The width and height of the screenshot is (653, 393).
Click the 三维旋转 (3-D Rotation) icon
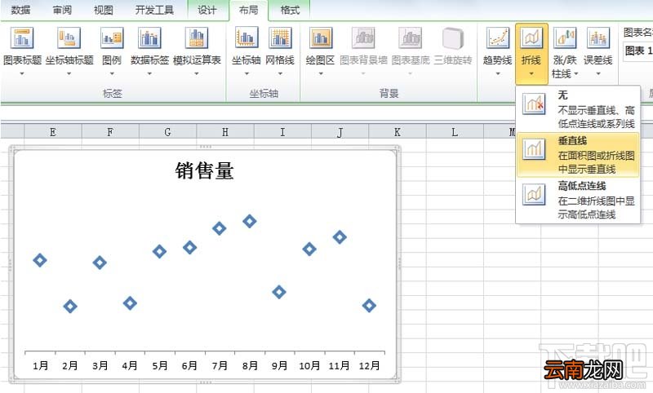click(x=453, y=38)
